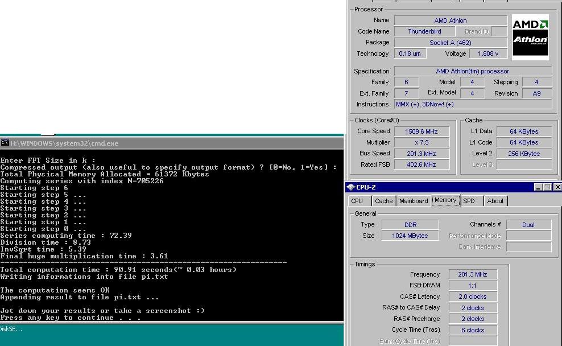The height and width of the screenshot is (346, 562).
Task: Click the Technology value 0.18 um
Action: pyautogui.click(x=410, y=53)
